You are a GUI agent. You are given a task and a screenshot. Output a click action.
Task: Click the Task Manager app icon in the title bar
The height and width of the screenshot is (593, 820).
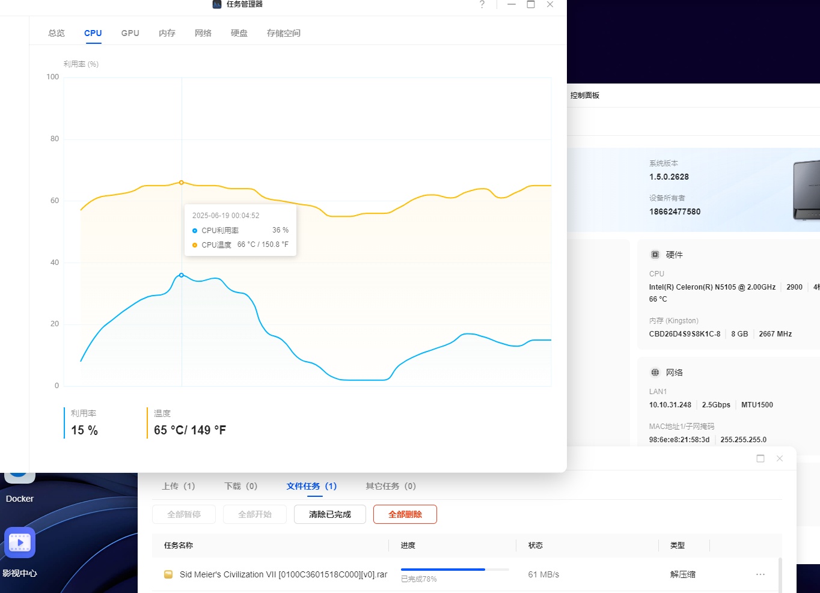point(217,4)
